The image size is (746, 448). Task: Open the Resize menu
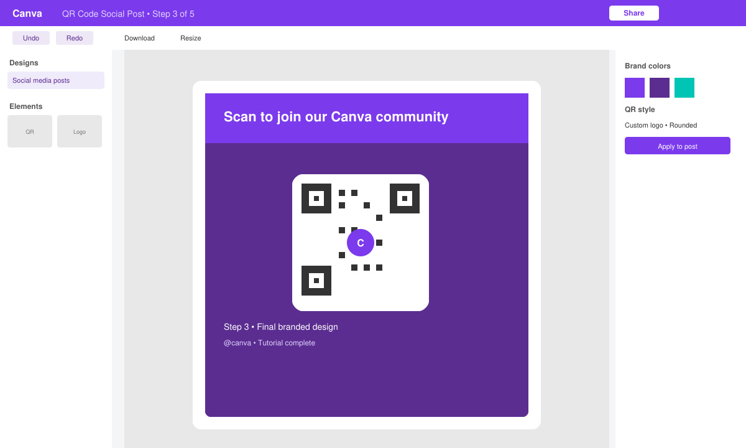point(191,38)
